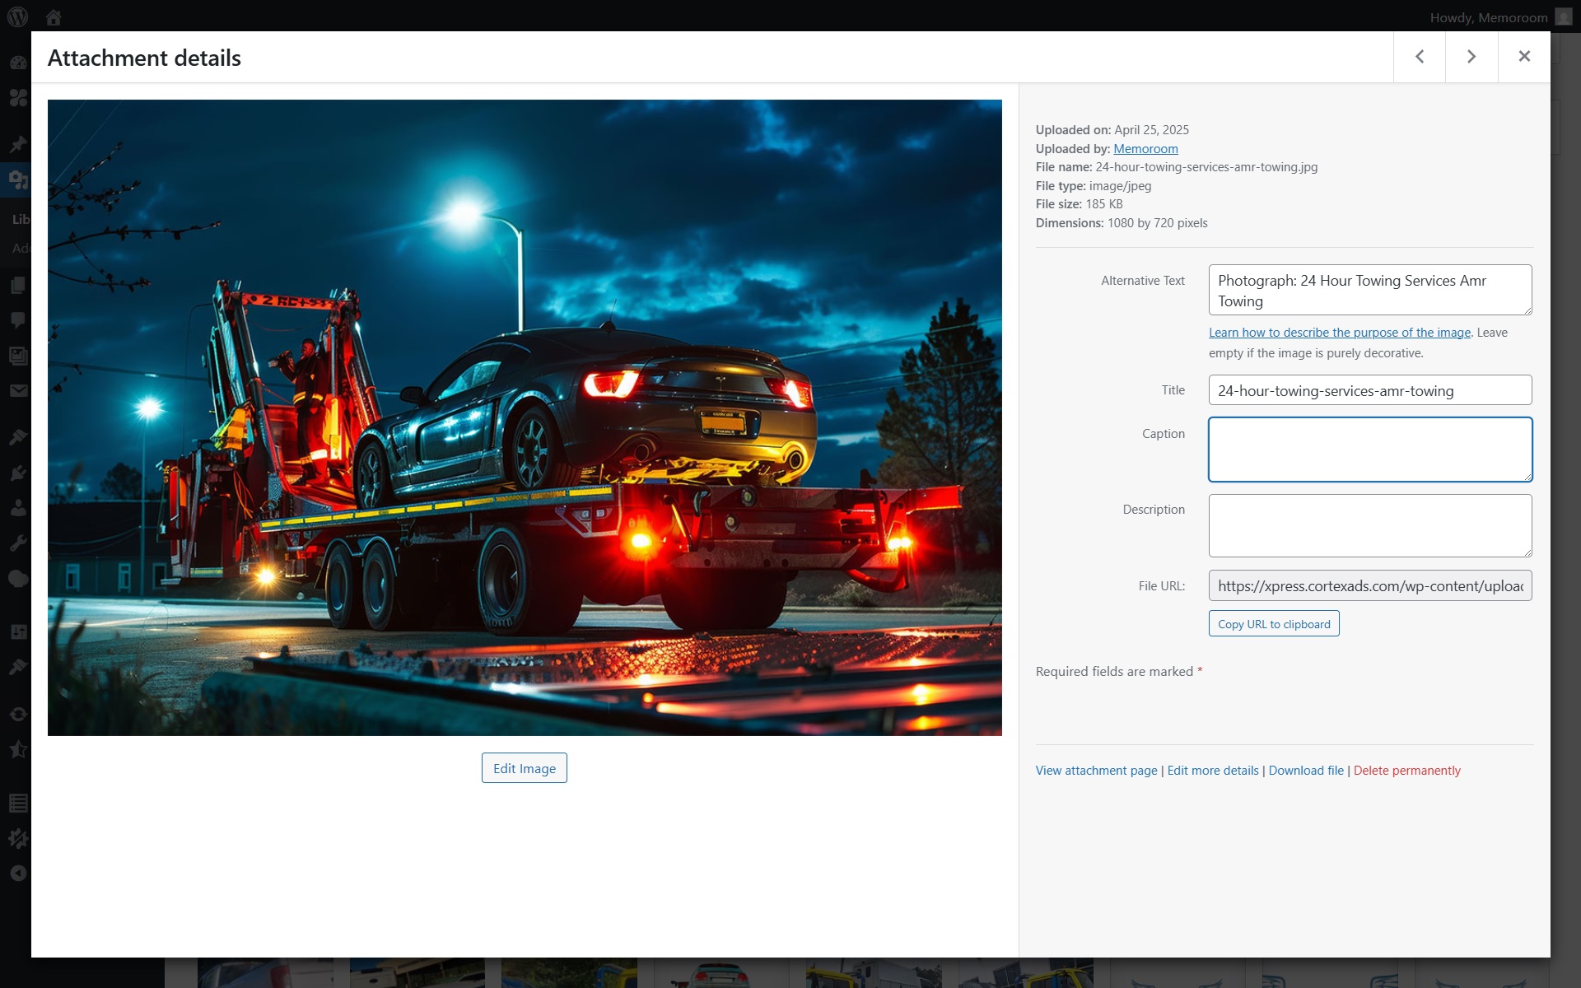This screenshot has width=1581, height=988.
Task: Click the user avatar next to Howdy, Memoroom
Action: (1564, 17)
